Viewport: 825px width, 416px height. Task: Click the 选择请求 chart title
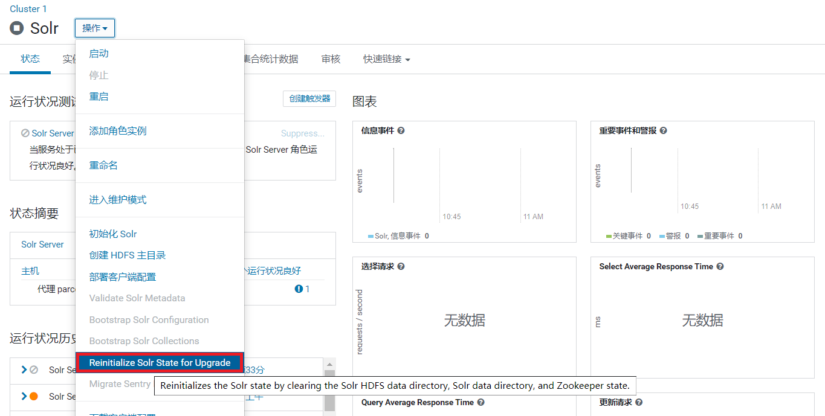(378, 266)
